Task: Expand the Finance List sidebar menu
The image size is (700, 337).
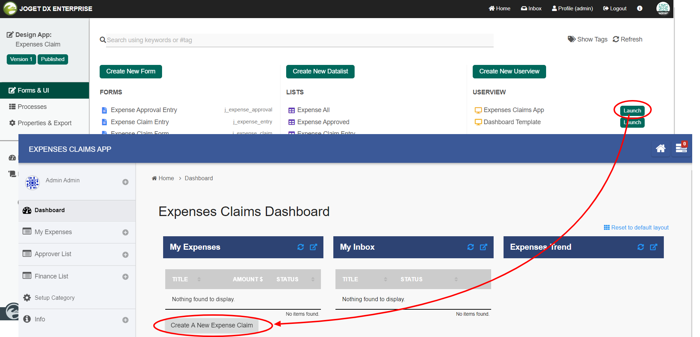Action: coord(125,277)
